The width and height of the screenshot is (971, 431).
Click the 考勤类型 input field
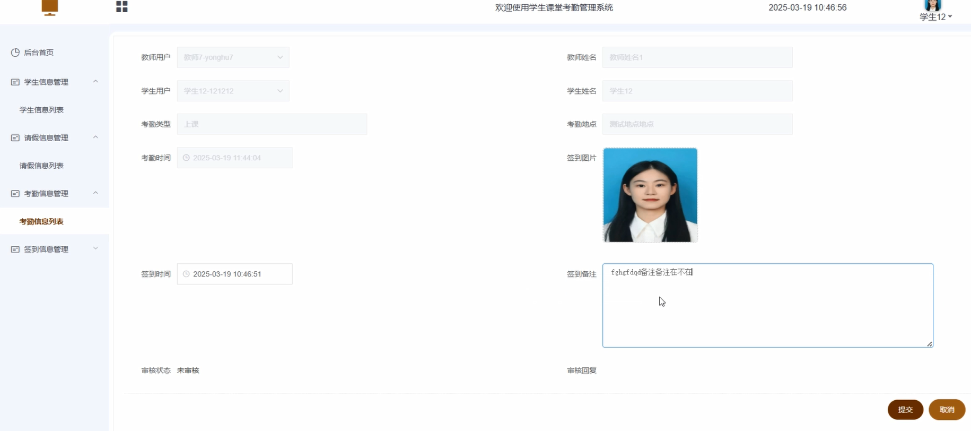coord(272,124)
